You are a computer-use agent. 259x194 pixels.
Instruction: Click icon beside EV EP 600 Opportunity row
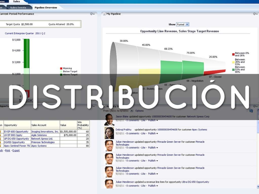[1, 132]
